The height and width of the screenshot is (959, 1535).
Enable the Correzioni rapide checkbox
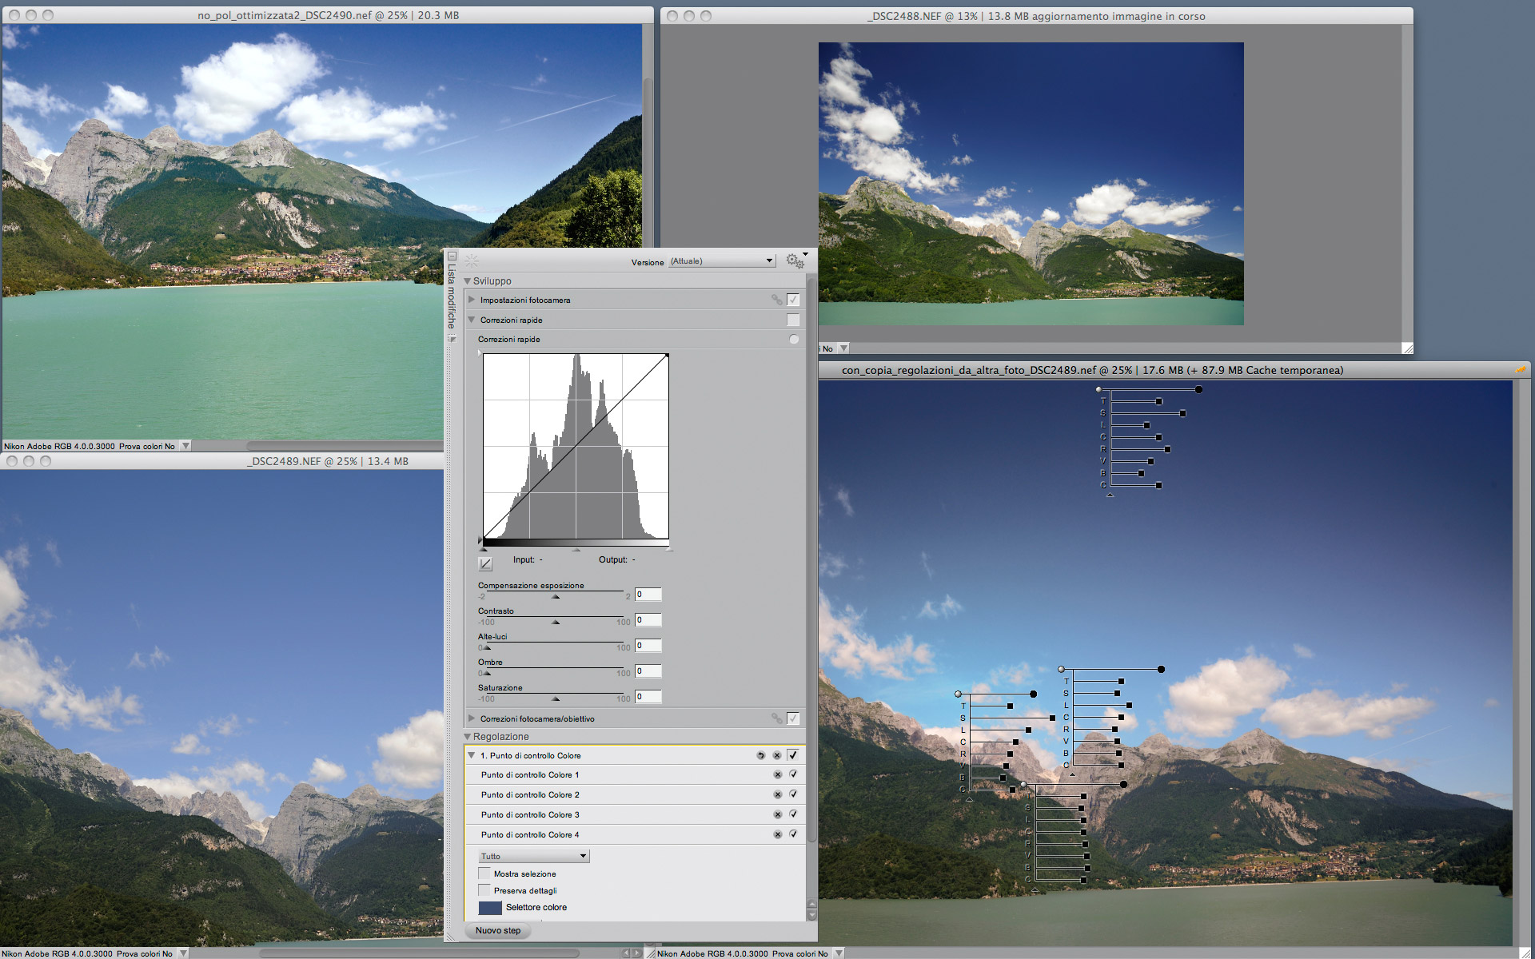[793, 320]
